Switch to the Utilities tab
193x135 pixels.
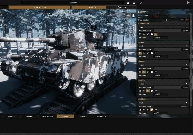tap(83, 116)
